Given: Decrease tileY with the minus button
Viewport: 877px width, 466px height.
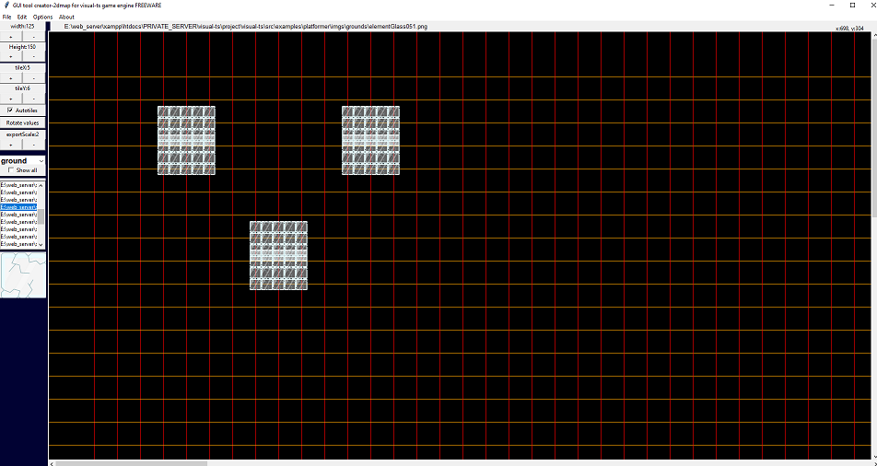Looking at the screenshot, I should (x=34, y=98).
